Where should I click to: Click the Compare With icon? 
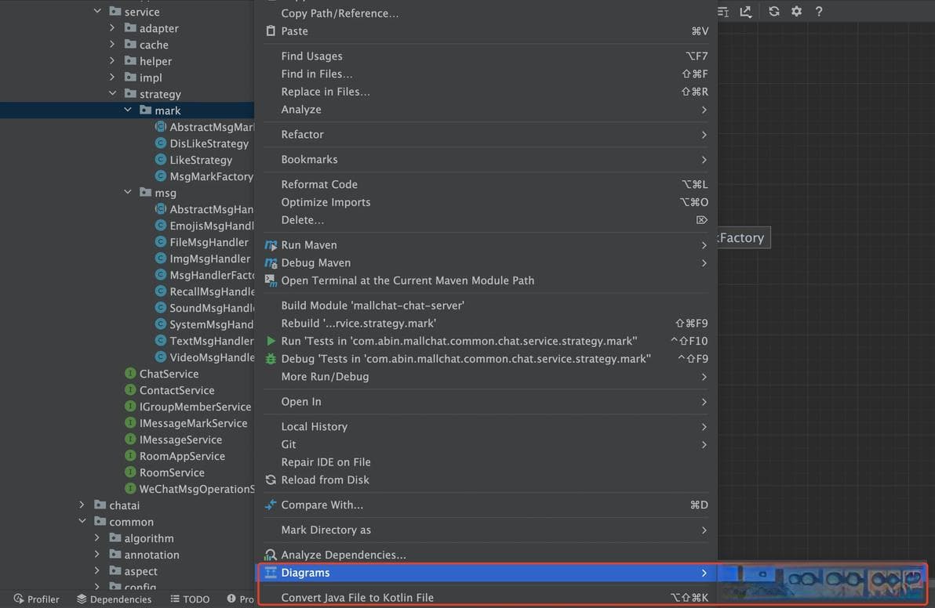271,505
